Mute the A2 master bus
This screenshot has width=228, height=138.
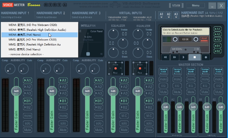coord(177,92)
